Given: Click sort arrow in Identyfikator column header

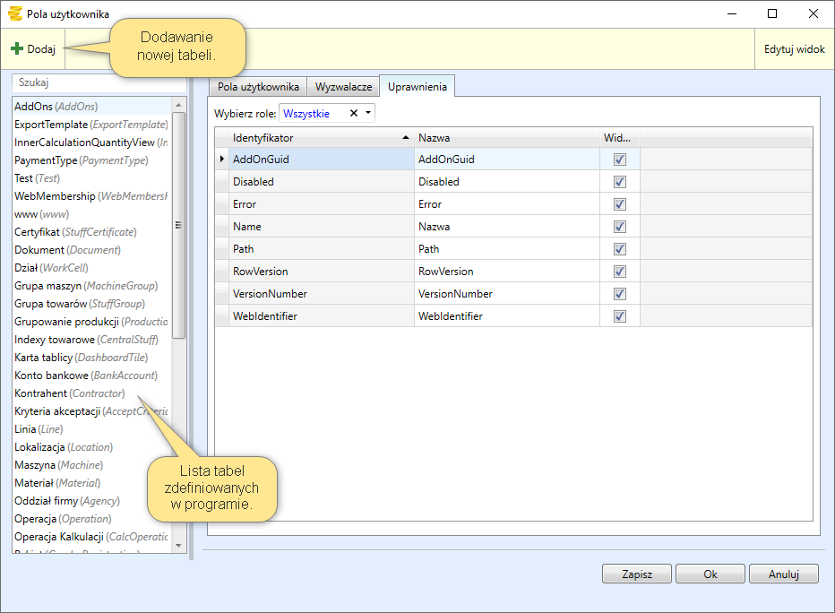Looking at the screenshot, I should [406, 138].
